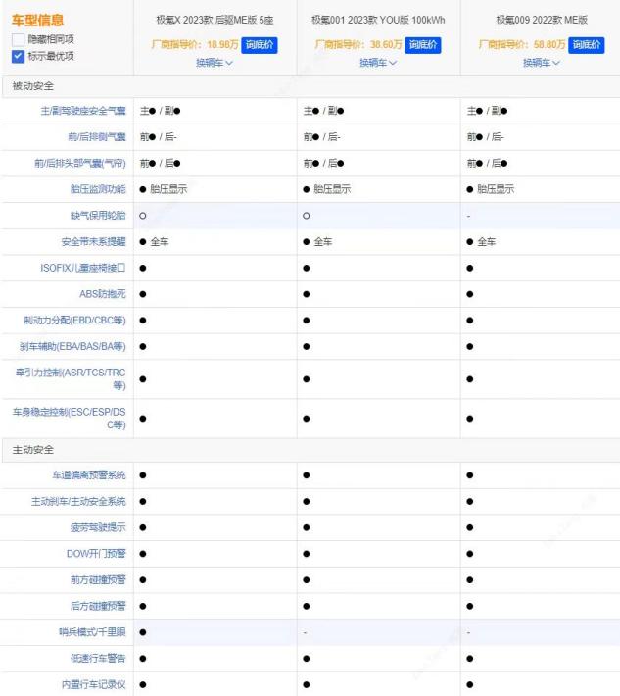Open the 胎压监测功能 parameter link
The width and height of the screenshot is (620, 696).
pyautogui.click(x=98, y=189)
